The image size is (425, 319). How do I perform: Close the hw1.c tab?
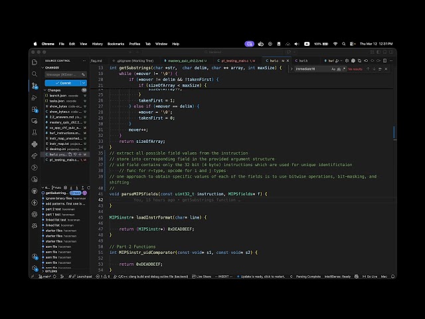(288, 60)
